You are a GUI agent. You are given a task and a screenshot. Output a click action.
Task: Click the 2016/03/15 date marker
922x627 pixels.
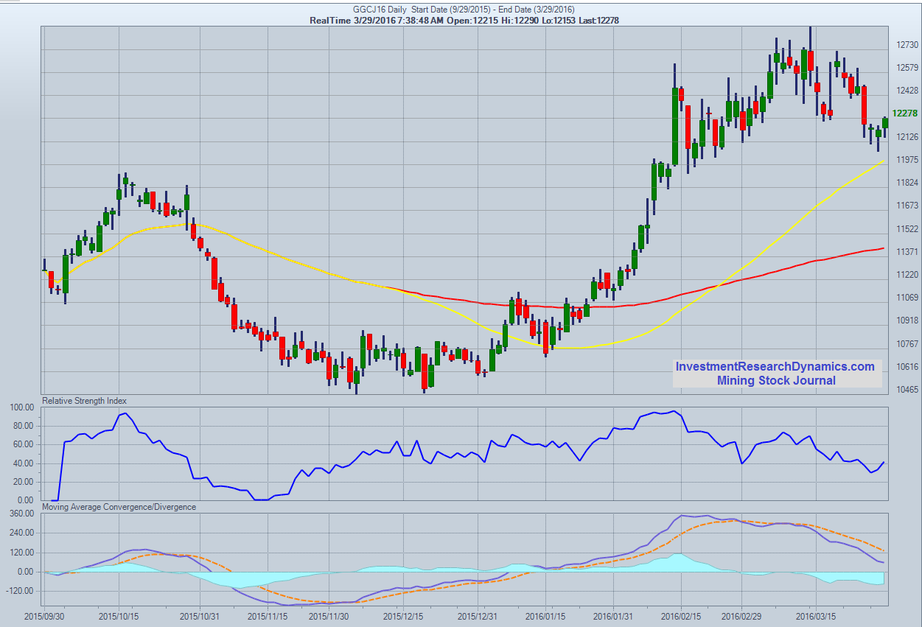(x=814, y=615)
